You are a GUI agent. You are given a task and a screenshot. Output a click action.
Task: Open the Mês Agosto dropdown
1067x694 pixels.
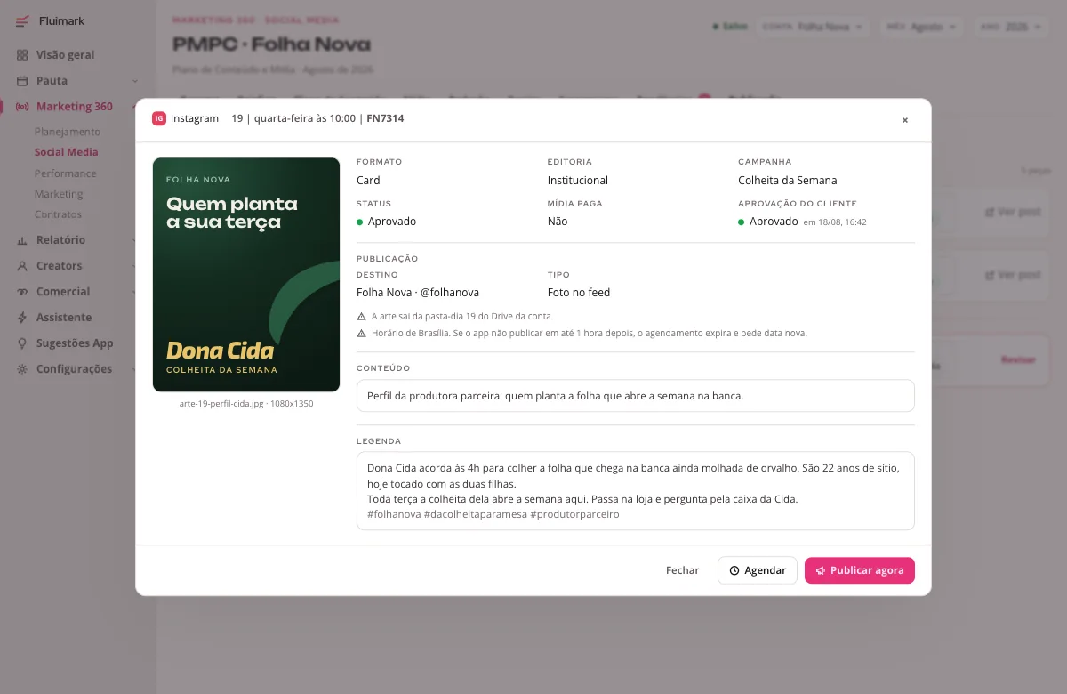(x=921, y=27)
